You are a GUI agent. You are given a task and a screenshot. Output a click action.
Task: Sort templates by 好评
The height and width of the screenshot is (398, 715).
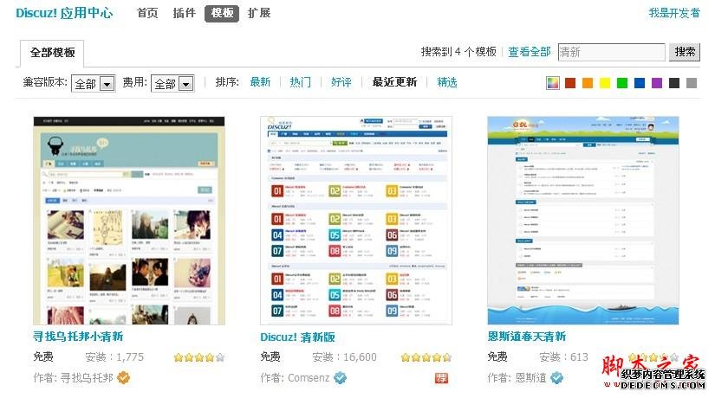click(x=341, y=82)
